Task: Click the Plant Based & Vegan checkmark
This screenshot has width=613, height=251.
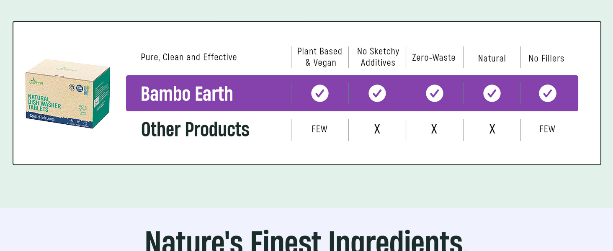Action: pos(320,93)
